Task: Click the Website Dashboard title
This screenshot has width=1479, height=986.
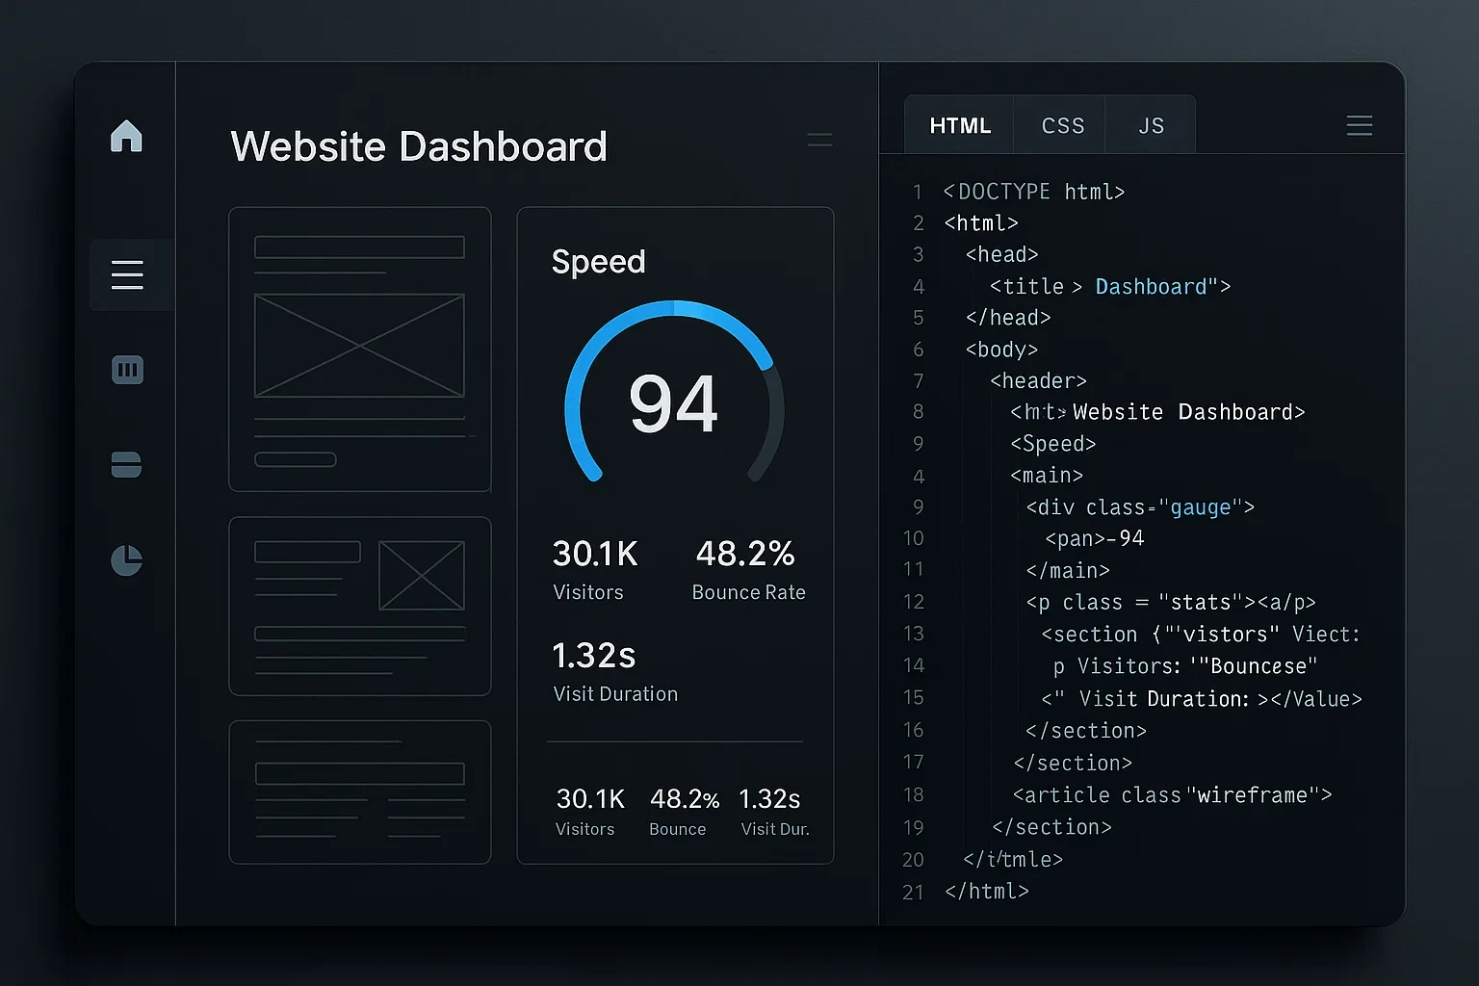Action: pos(419,146)
